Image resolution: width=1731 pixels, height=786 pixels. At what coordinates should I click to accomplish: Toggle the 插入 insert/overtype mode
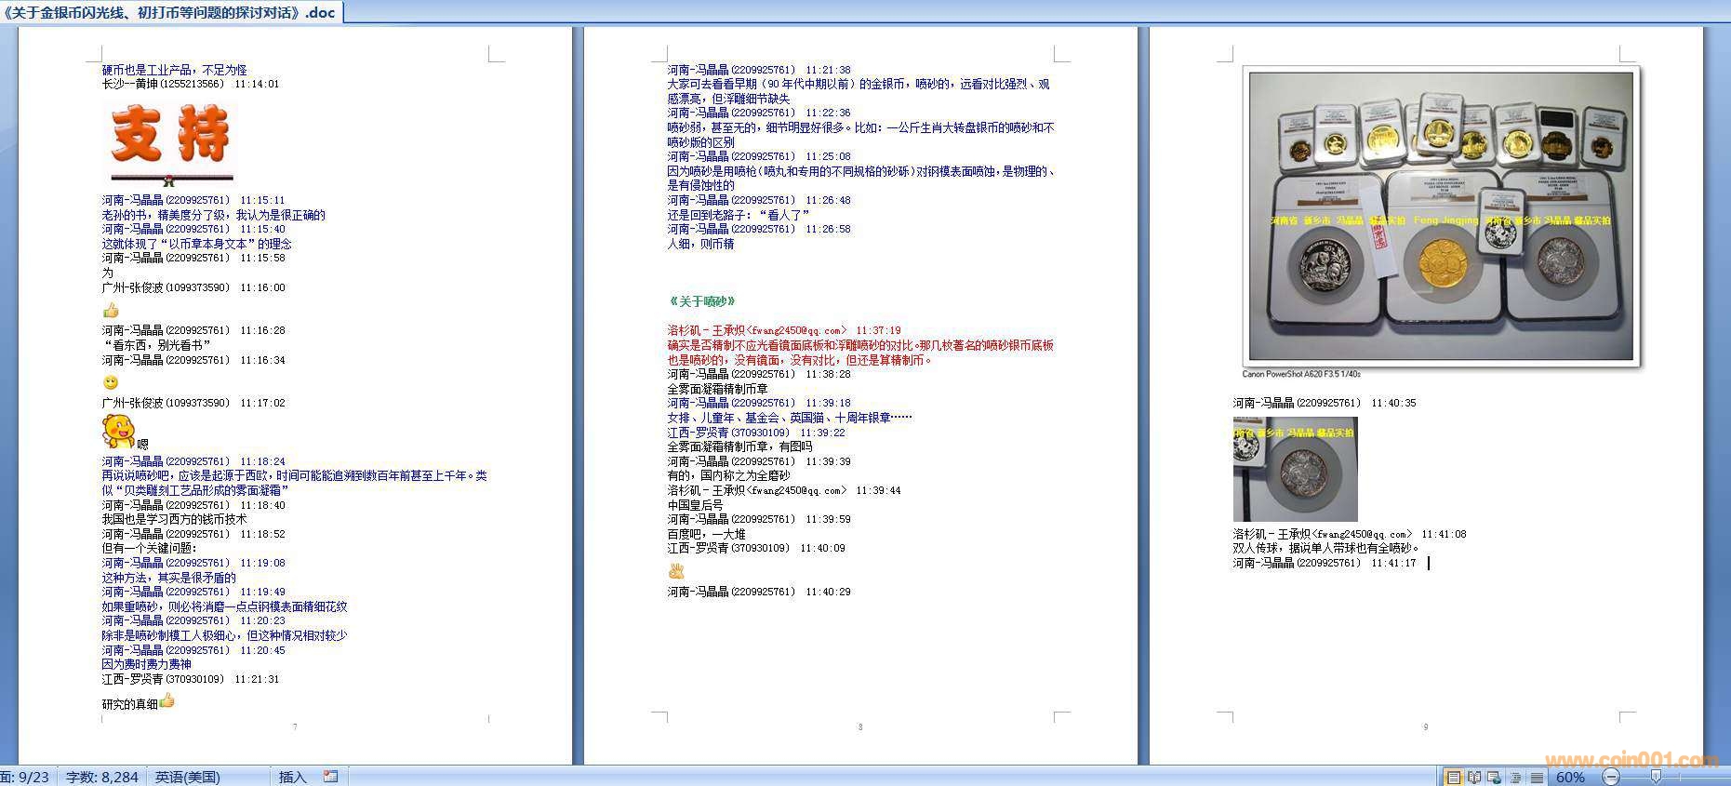pyautogui.click(x=292, y=777)
